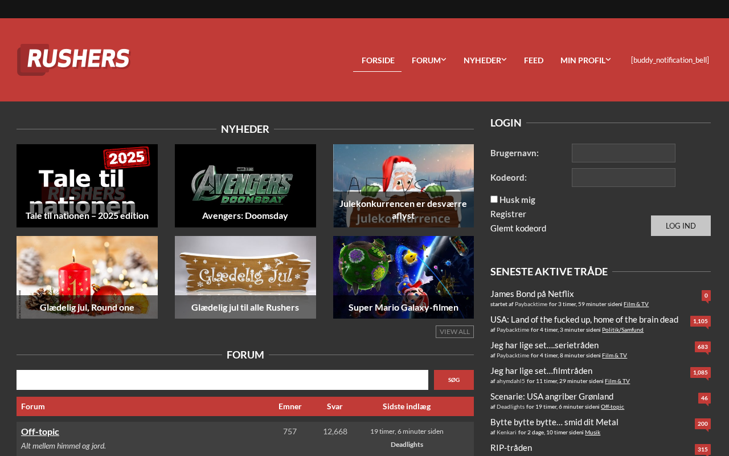Expand the Nyheder dropdown menu
The width and height of the screenshot is (729, 456).
click(485, 60)
